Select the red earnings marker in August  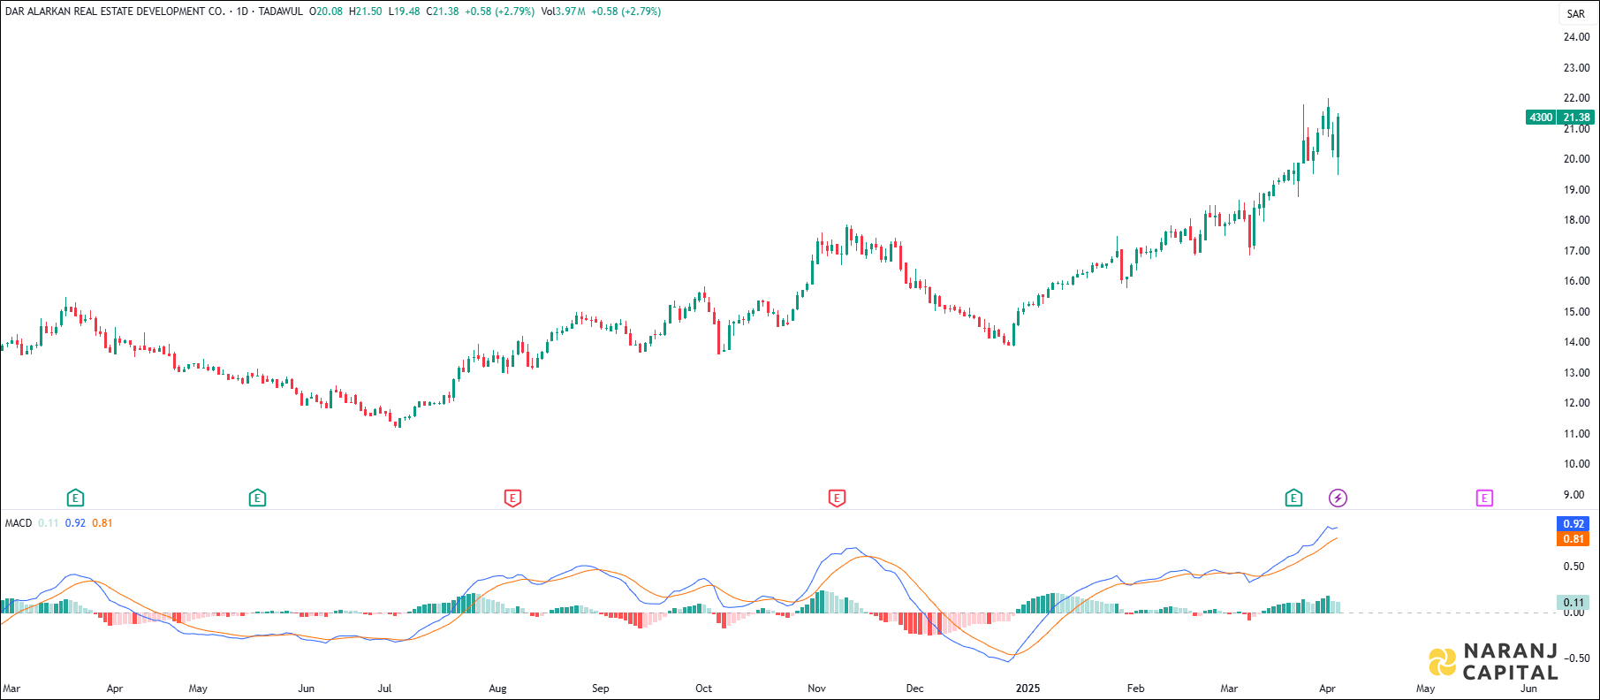[x=512, y=498]
